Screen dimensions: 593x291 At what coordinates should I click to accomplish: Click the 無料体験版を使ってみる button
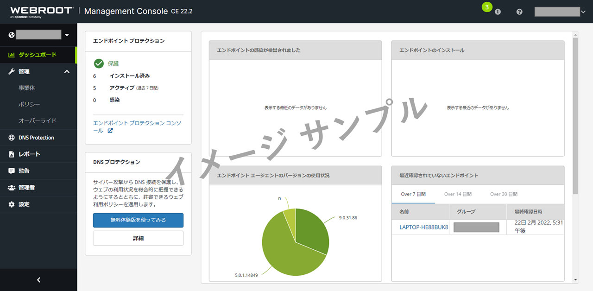coord(138,220)
